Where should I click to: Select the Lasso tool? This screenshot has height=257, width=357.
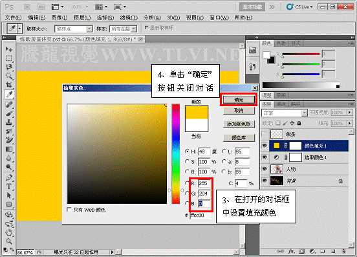click(x=9, y=67)
